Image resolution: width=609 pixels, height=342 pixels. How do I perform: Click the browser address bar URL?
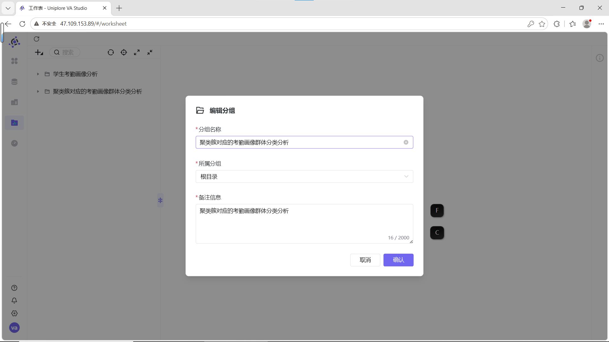(93, 24)
